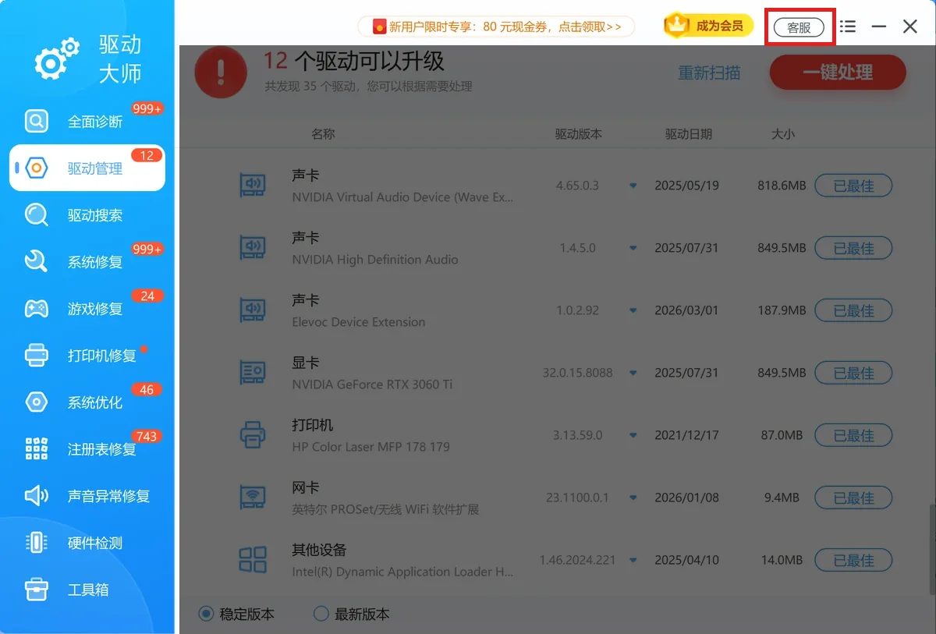Click the gold crown membership icon
This screenshot has width=936, height=634.
click(678, 26)
